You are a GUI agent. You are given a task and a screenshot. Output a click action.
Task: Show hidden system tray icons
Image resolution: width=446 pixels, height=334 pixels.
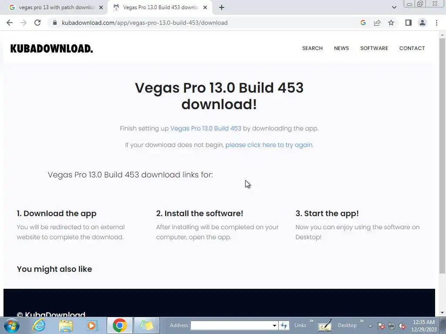click(x=370, y=326)
